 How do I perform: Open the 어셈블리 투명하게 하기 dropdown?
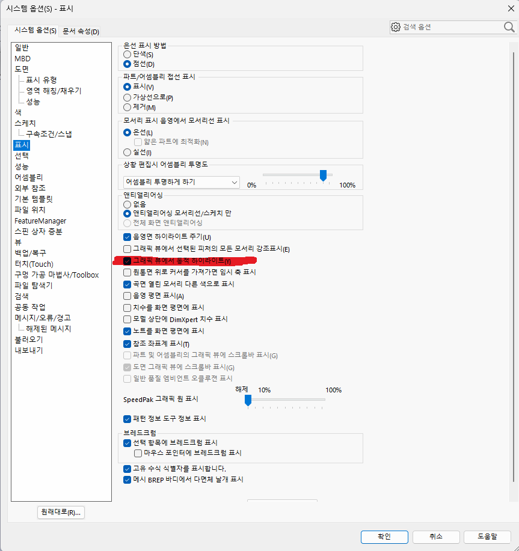click(x=180, y=182)
